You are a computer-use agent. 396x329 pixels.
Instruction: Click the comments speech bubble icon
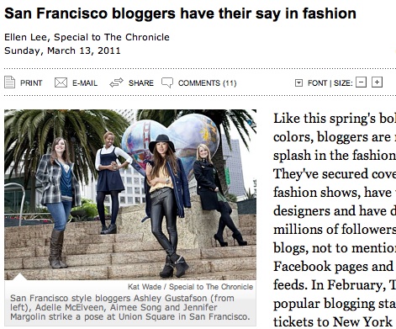(167, 82)
